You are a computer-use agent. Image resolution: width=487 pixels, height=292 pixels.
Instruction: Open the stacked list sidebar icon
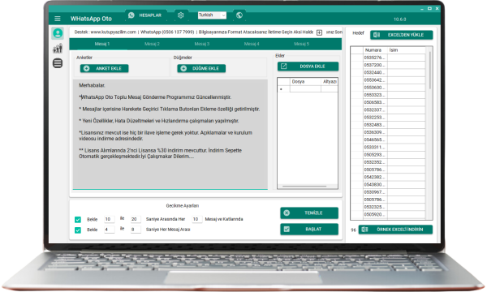click(58, 63)
